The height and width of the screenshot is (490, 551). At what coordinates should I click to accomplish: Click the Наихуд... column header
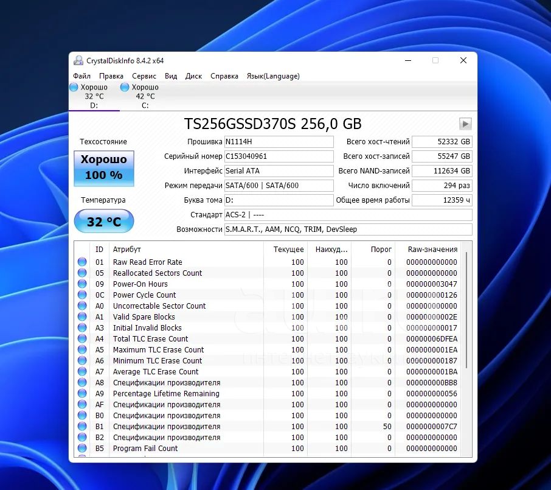click(x=329, y=250)
